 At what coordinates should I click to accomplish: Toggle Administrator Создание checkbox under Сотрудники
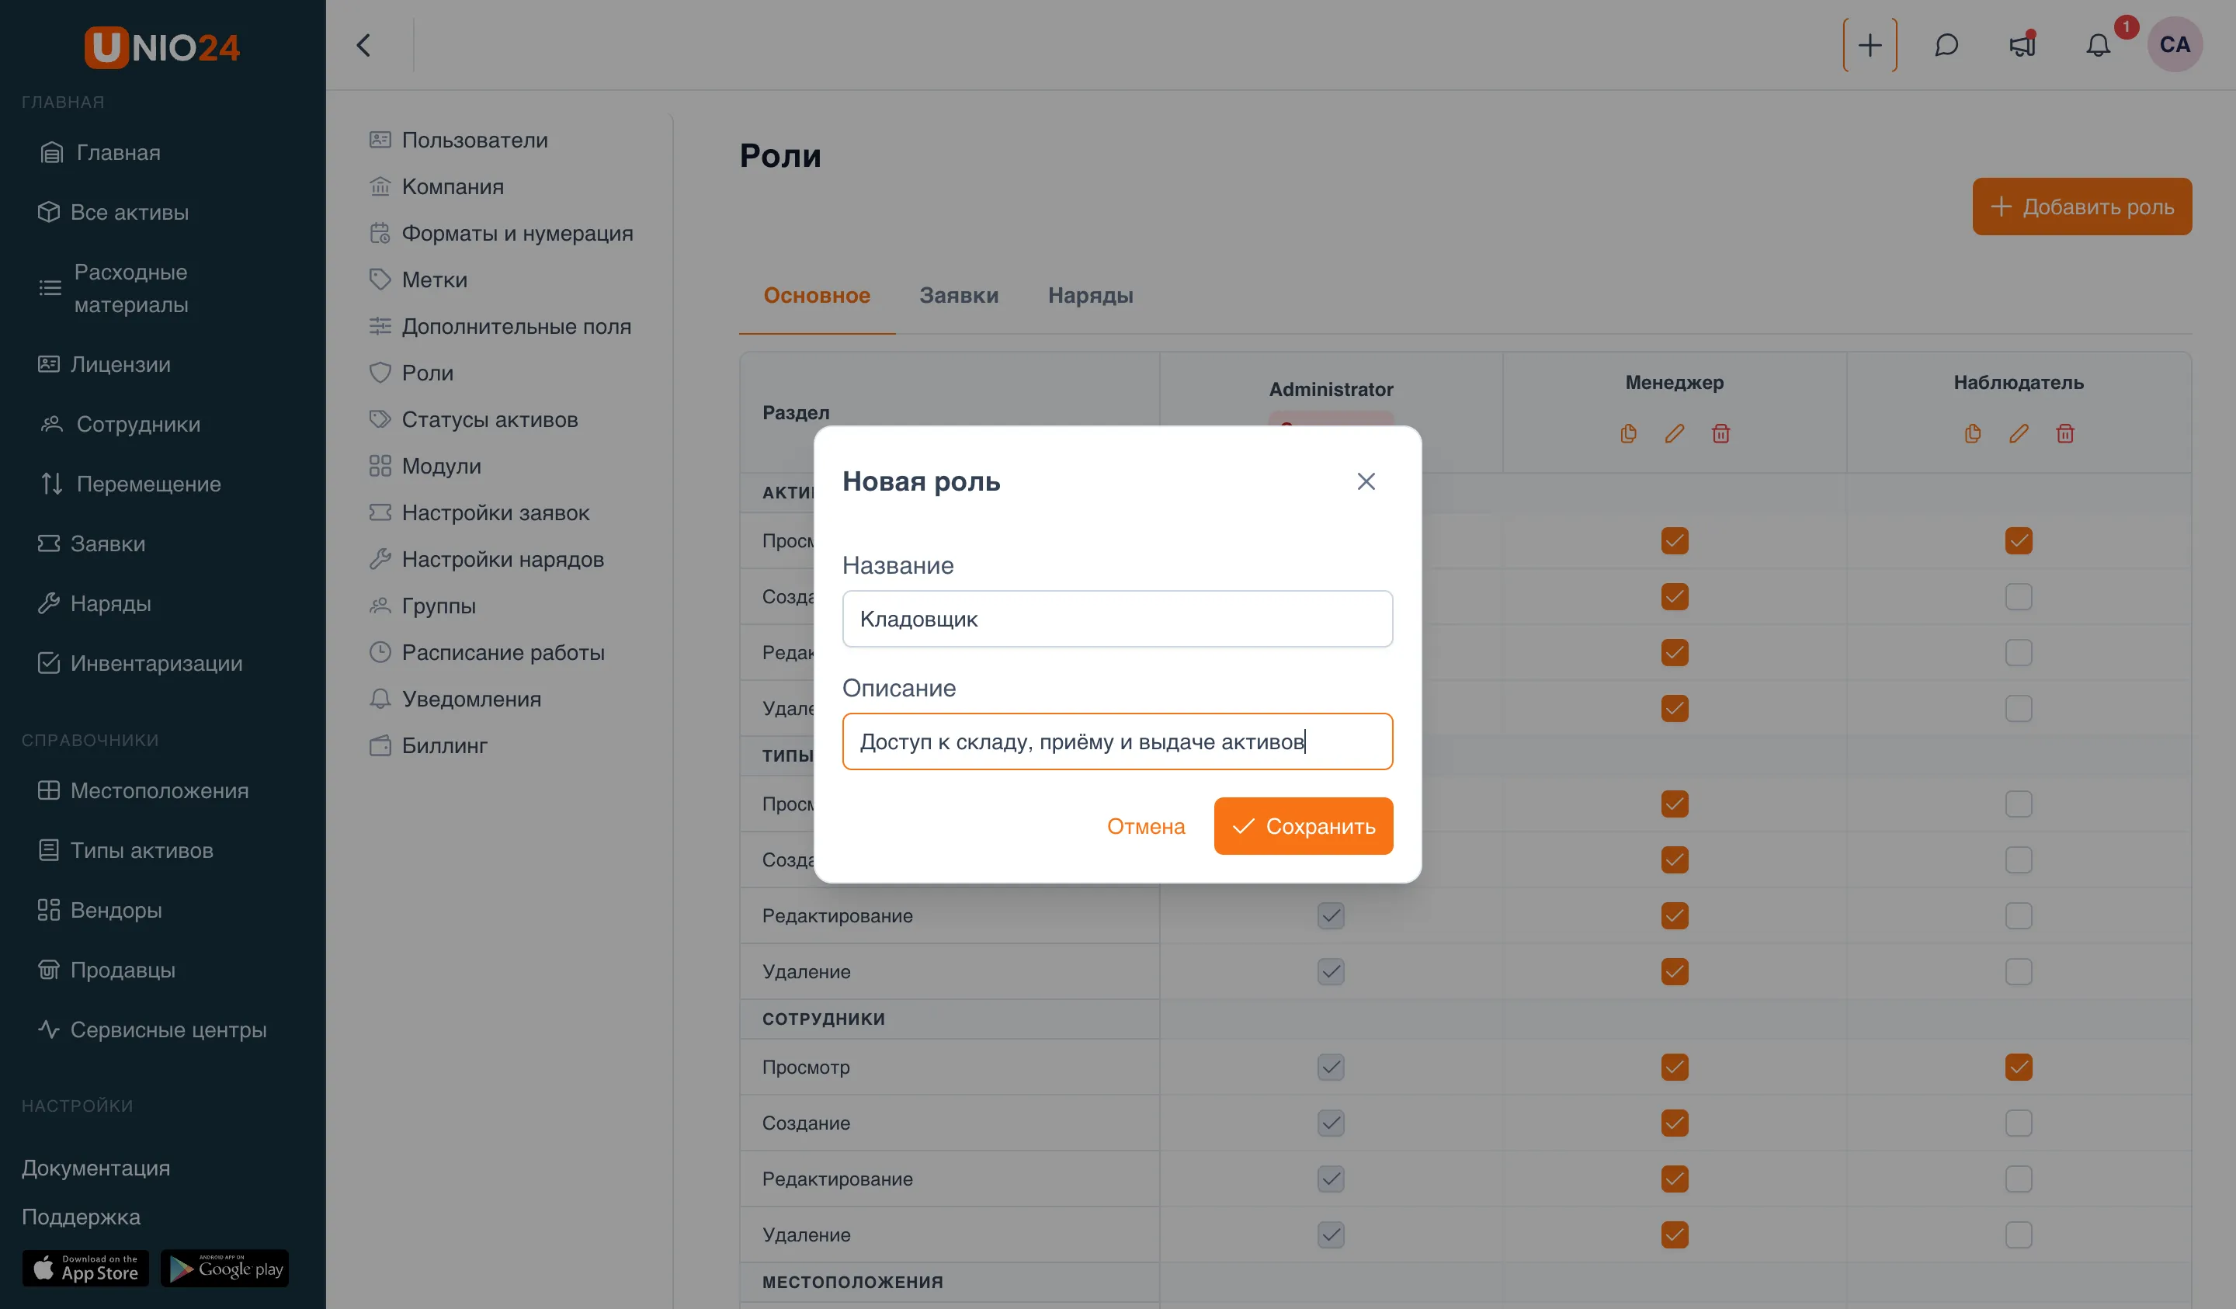pos(1331,1123)
